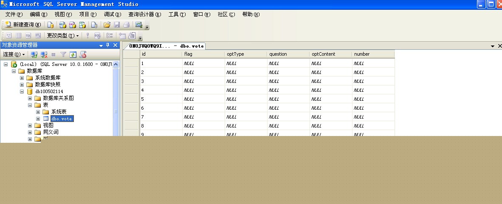Open the 编辑 menu

(x=38, y=14)
